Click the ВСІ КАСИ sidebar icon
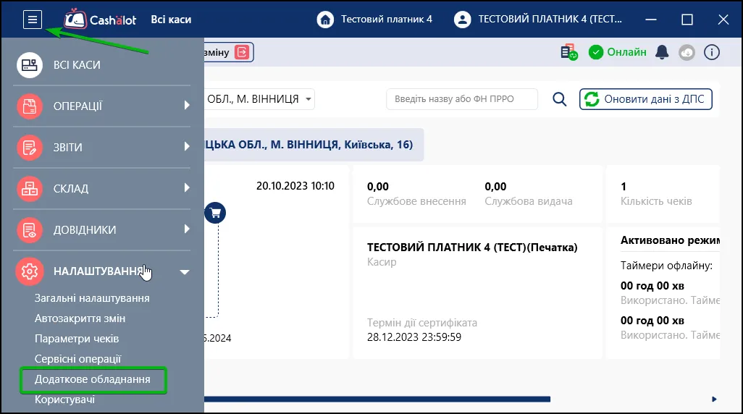This screenshot has width=743, height=414. 30,65
